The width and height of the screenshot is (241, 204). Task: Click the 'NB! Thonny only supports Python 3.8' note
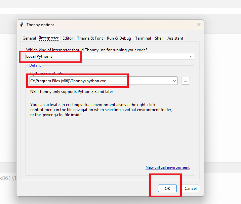click(x=72, y=92)
